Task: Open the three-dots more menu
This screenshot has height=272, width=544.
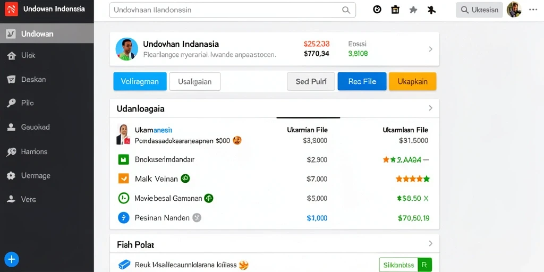Action: click(x=533, y=10)
